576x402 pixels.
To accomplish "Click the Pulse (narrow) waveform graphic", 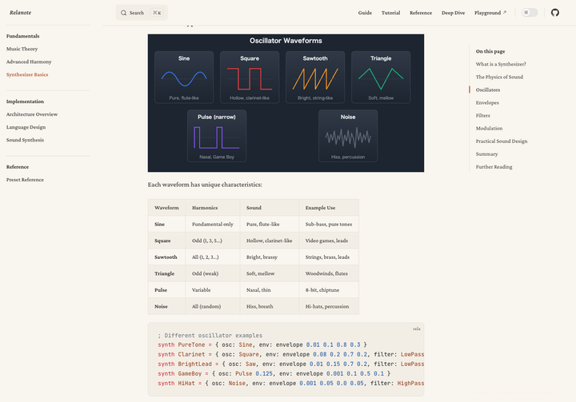I will [x=217, y=137].
